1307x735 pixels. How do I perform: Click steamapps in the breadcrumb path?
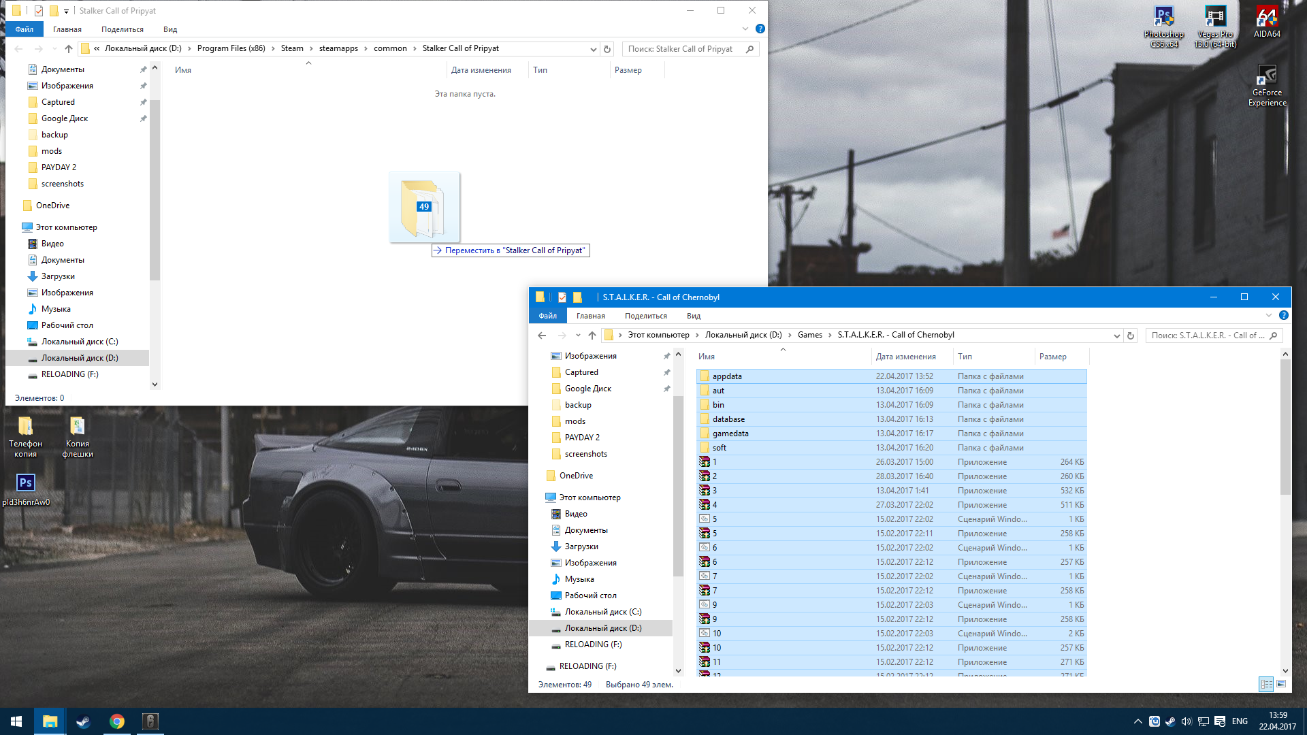coord(338,48)
